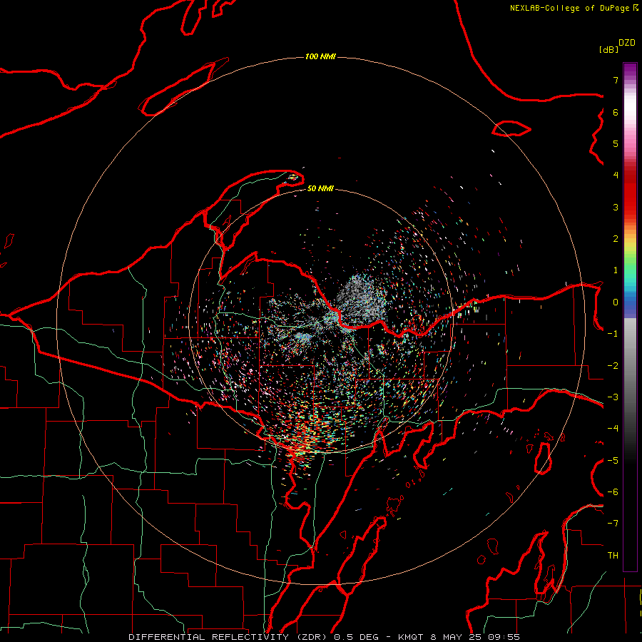Click the ZDR color scale bar
This screenshot has width=642, height=642.
[x=630, y=317]
